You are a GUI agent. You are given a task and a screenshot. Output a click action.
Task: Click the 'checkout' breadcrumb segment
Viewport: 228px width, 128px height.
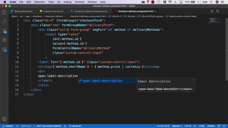coord(37,16)
